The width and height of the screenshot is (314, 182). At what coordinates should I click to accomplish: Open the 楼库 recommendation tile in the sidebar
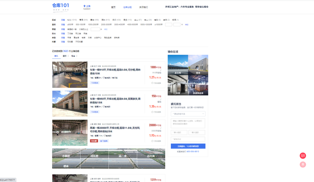(x=198, y=65)
